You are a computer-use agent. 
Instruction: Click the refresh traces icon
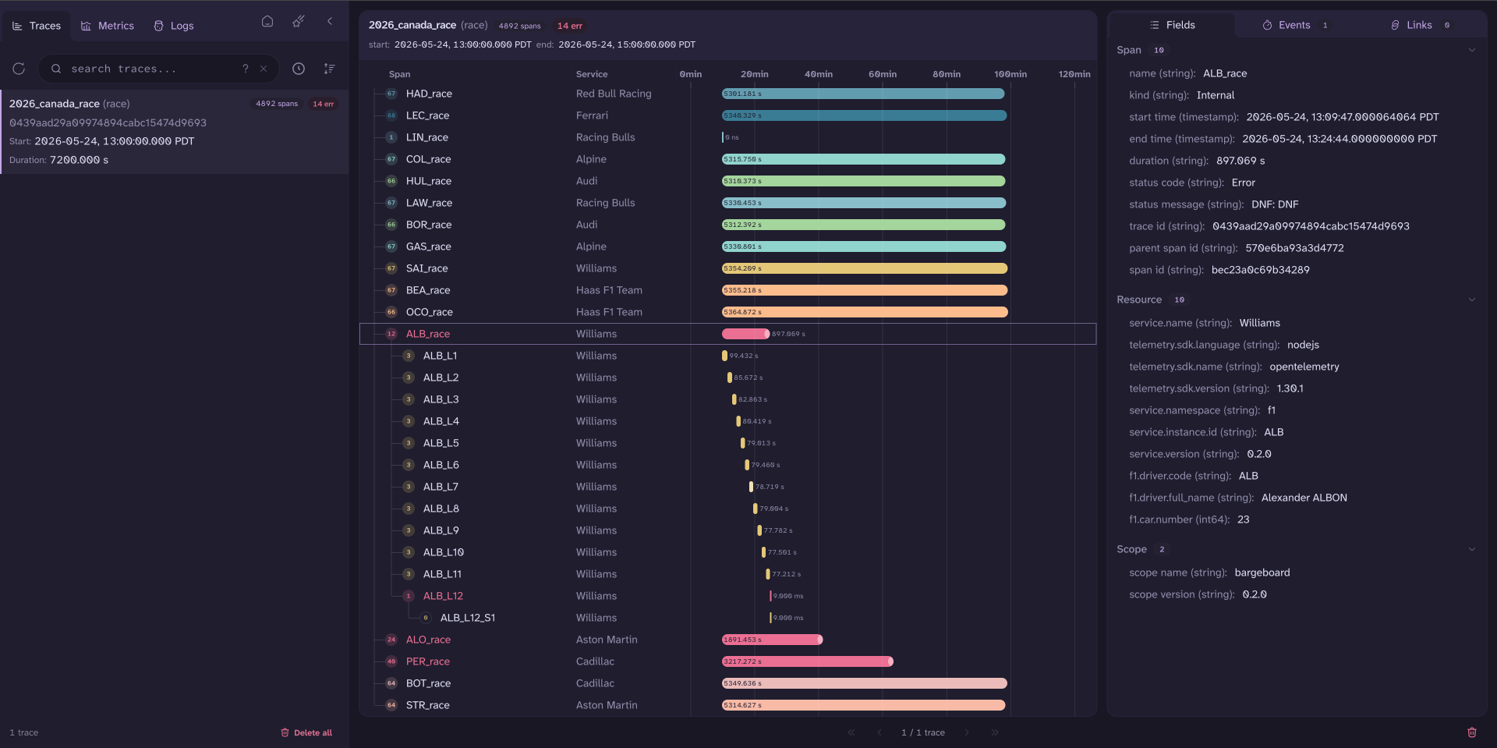pos(19,69)
